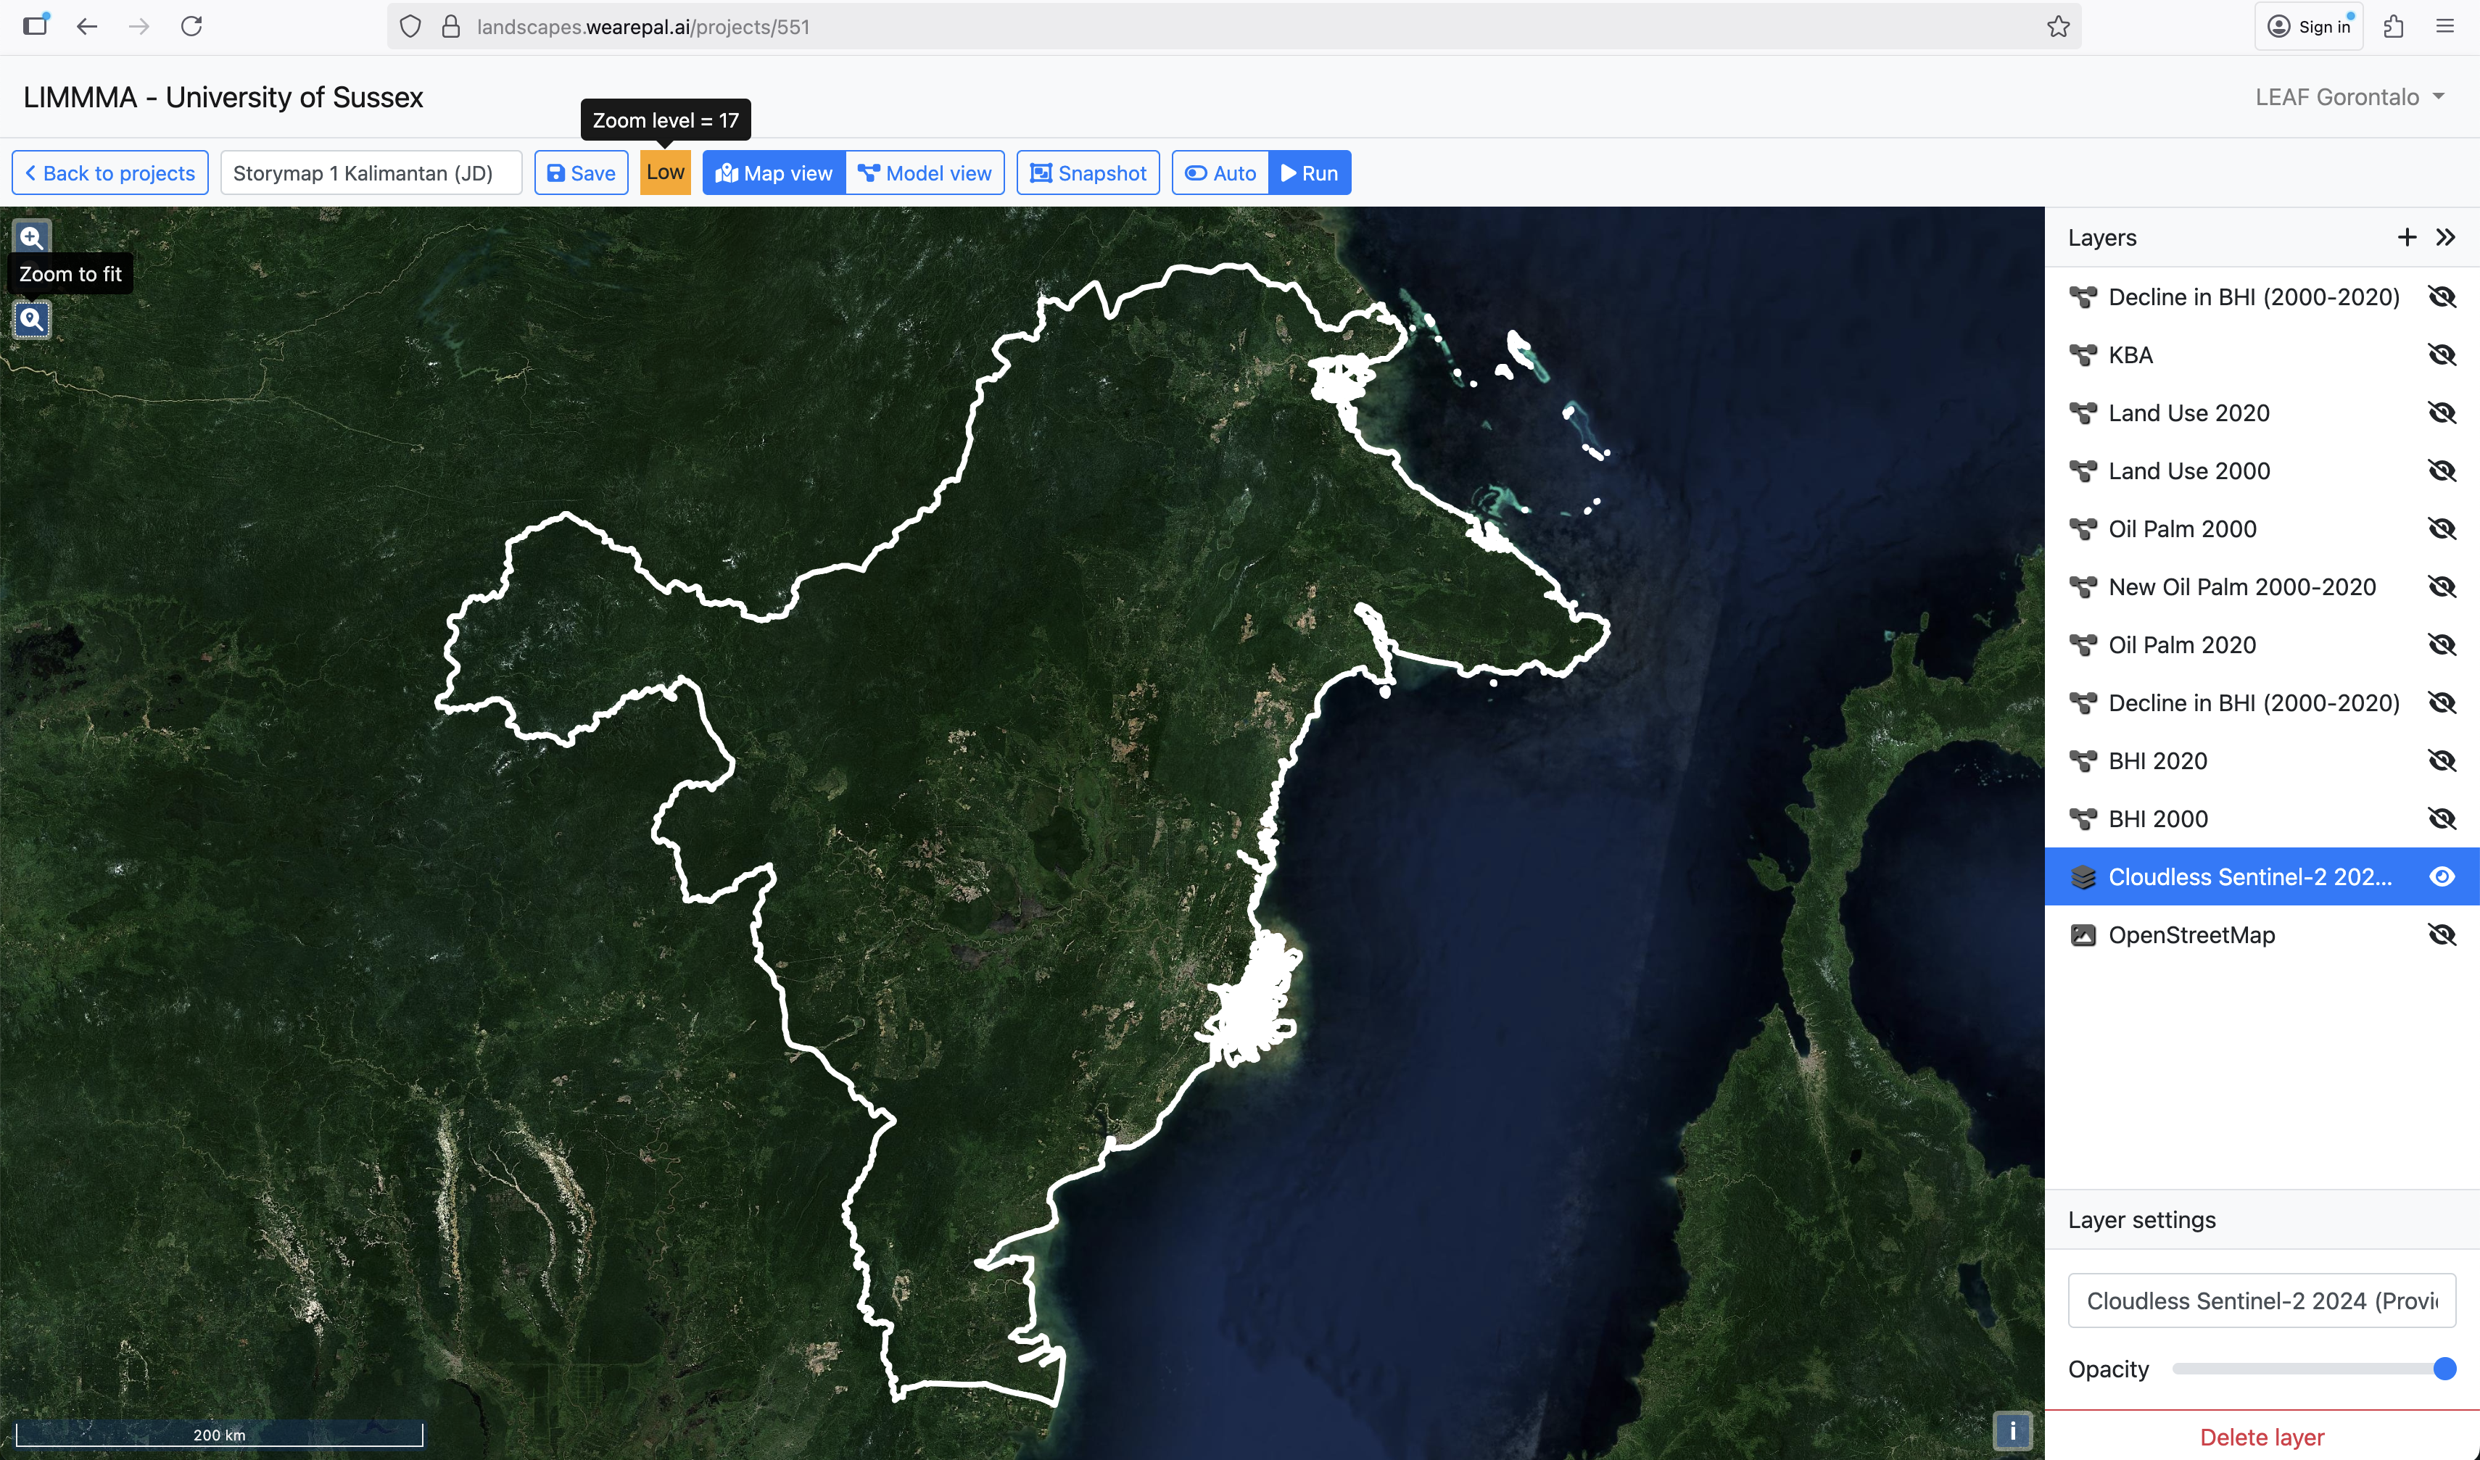Screen dimensions: 2480x1460
Task: Click the zoom-in magnifier icon on the map
Action: [31, 237]
